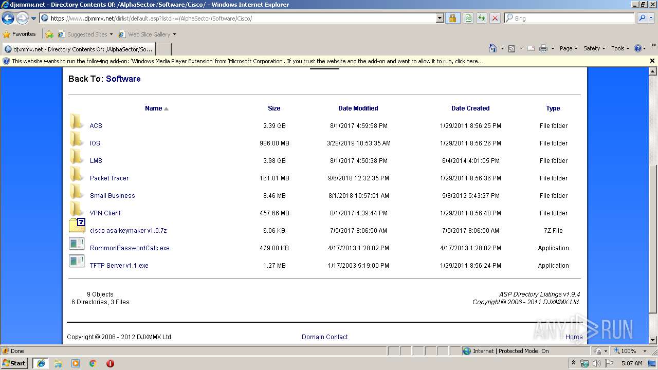The width and height of the screenshot is (658, 370).
Task: Click the Print icon in command bar
Action: pyautogui.click(x=543, y=48)
